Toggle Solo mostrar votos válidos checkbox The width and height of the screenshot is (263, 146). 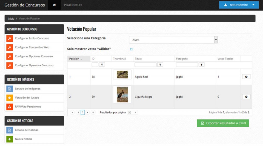point(131,49)
